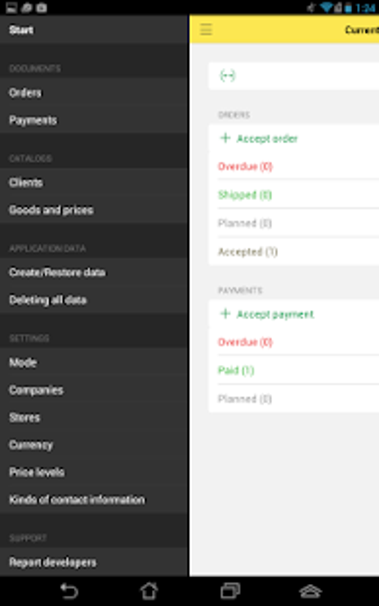
Task: Open the recent apps icon
Action: (230, 591)
